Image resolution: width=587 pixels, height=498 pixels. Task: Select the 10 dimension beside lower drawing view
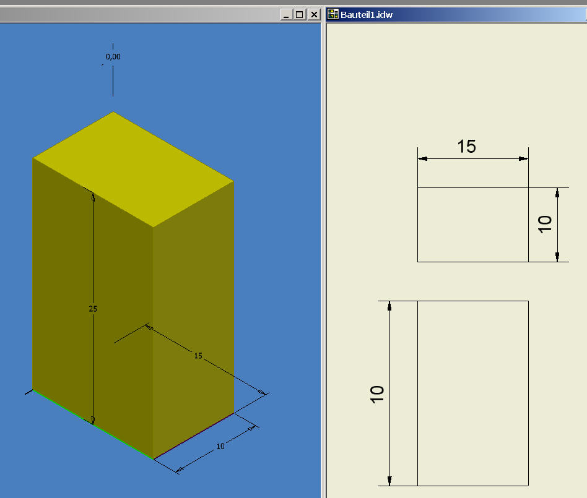377,394
